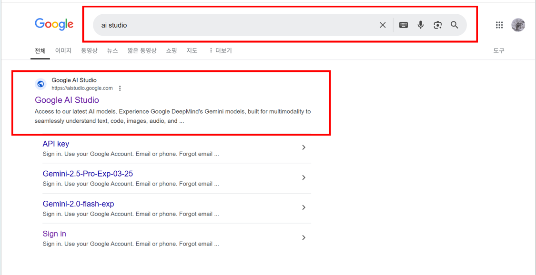Expand the API key result chevron
The height and width of the screenshot is (275, 536).
[303, 147]
